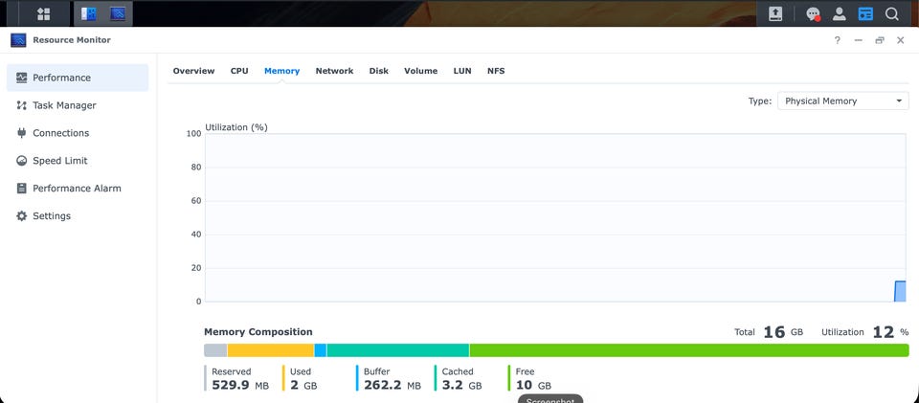Switch to the Disk tab
Image resolution: width=919 pixels, height=403 pixels.
pos(379,71)
